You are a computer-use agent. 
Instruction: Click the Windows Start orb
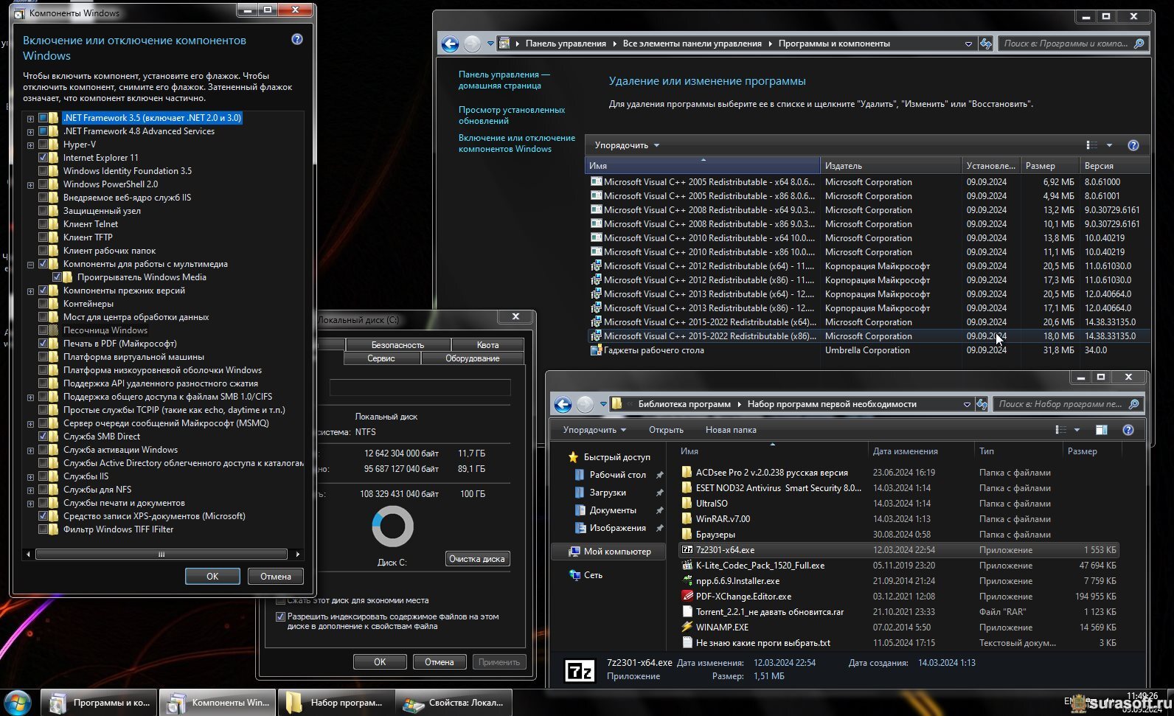(17, 702)
